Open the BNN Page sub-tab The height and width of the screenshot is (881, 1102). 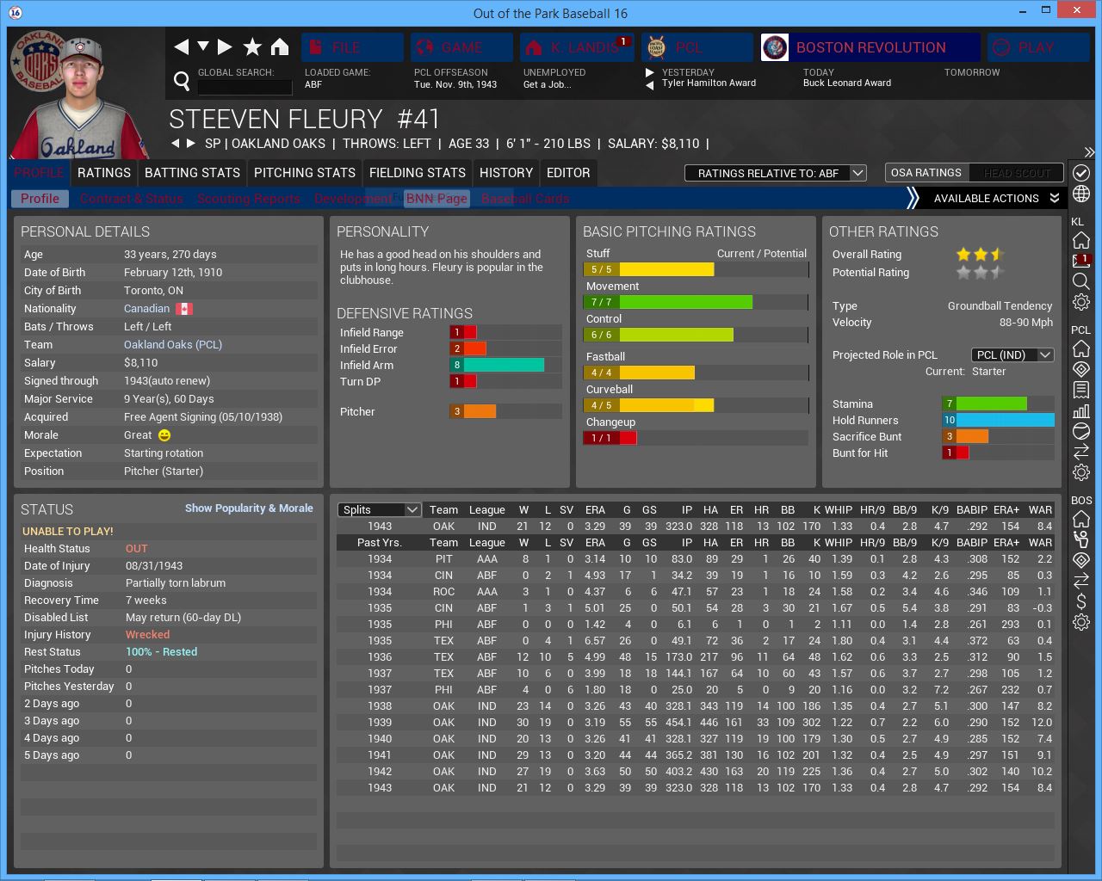point(436,199)
